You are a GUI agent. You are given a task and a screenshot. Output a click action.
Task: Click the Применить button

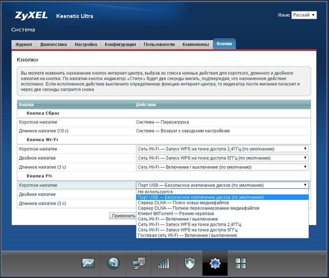(x=123, y=216)
